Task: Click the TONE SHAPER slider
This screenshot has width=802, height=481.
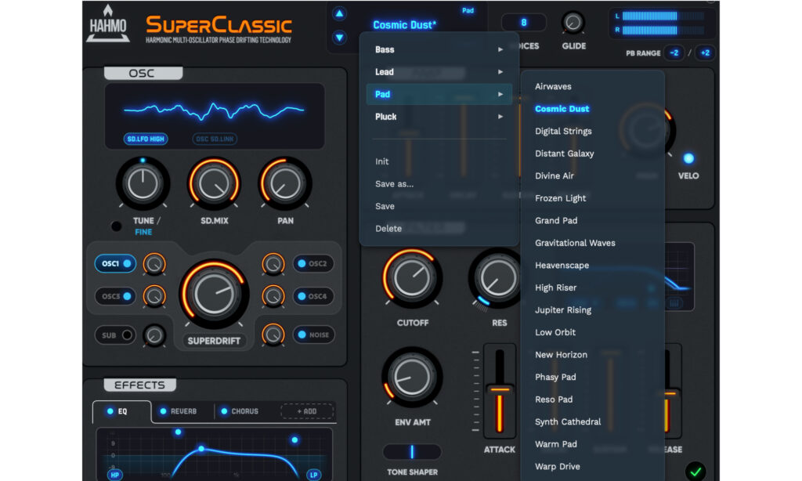Action: tap(412, 452)
